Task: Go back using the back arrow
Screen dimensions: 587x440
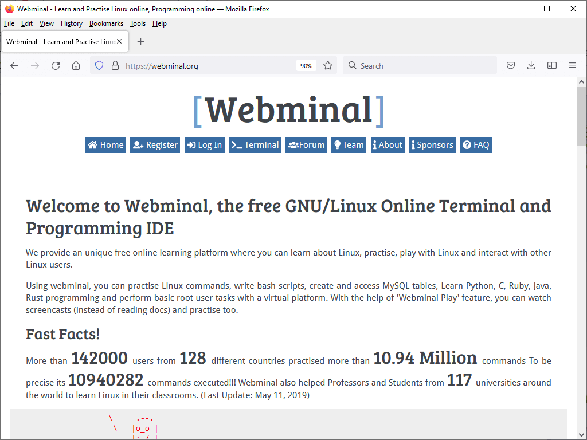Action: [x=14, y=66]
